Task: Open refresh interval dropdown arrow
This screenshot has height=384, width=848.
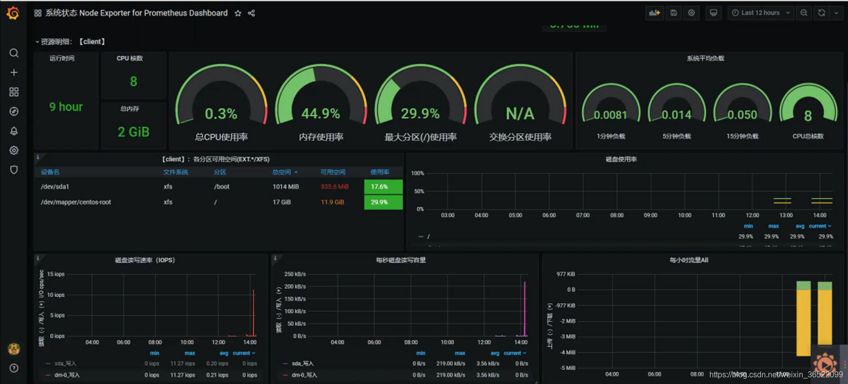Action: (x=836, y=13)
